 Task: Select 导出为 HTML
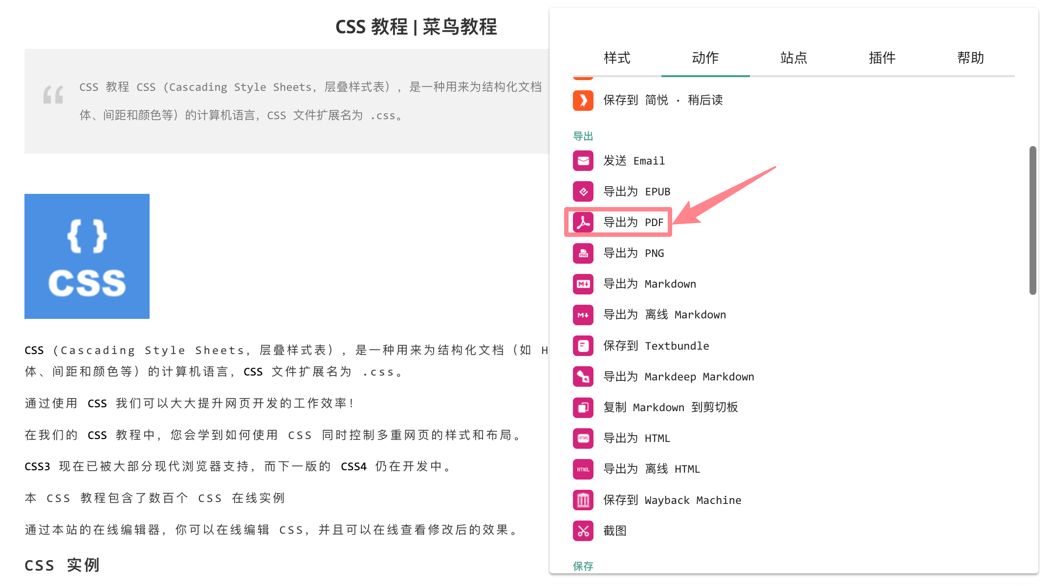pos(637,438)
